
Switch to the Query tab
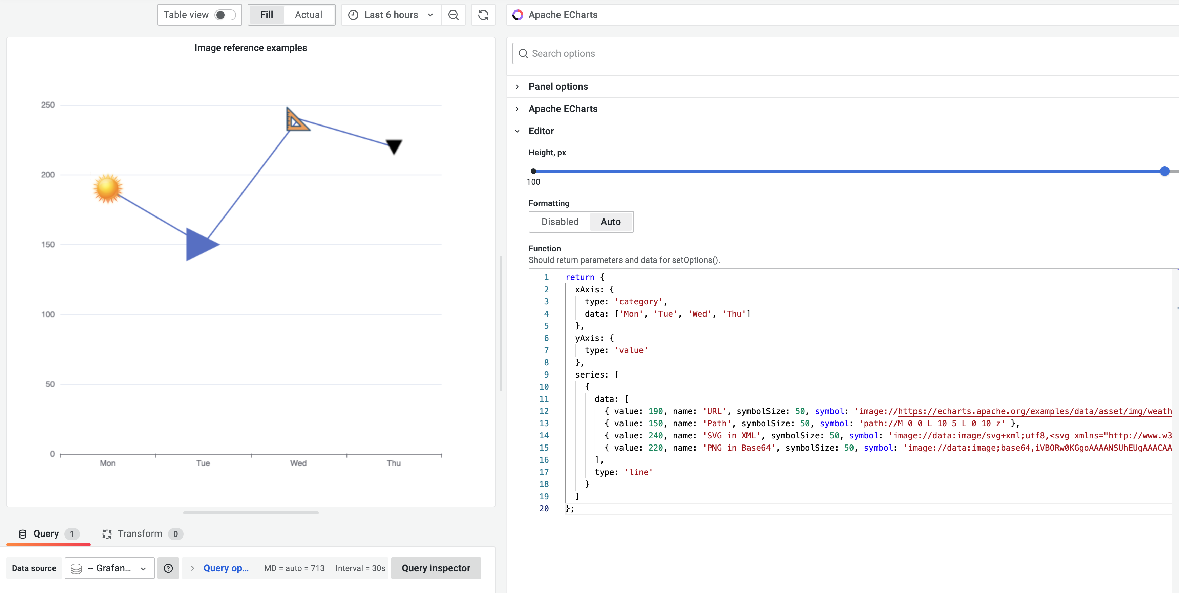[x=45, y=533]
